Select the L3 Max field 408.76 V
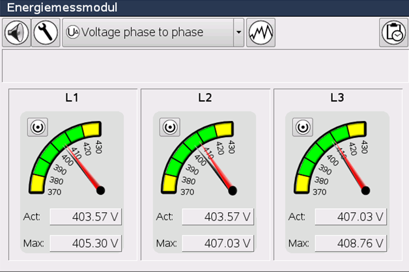The width and height of the screenshot is (409, 272). [x=351, y=243]
